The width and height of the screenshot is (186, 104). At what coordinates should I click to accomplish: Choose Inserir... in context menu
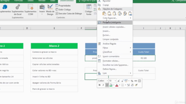click(115, 31)
